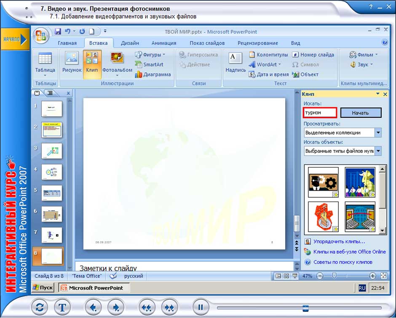The height and width of the screenshot is (318, 396).
Task: Click the zoom slider in status bar
Action: point(334,276)
